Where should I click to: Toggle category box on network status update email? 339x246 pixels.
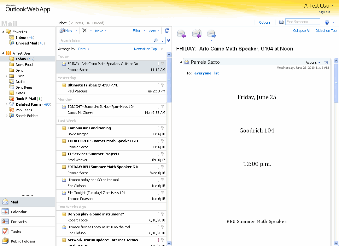159,240
